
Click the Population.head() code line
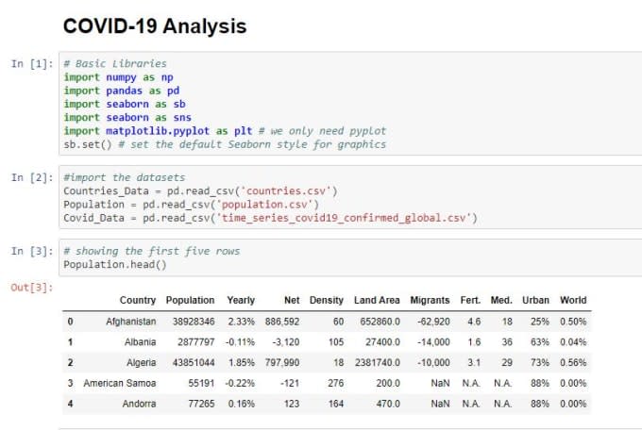point(115,265)
